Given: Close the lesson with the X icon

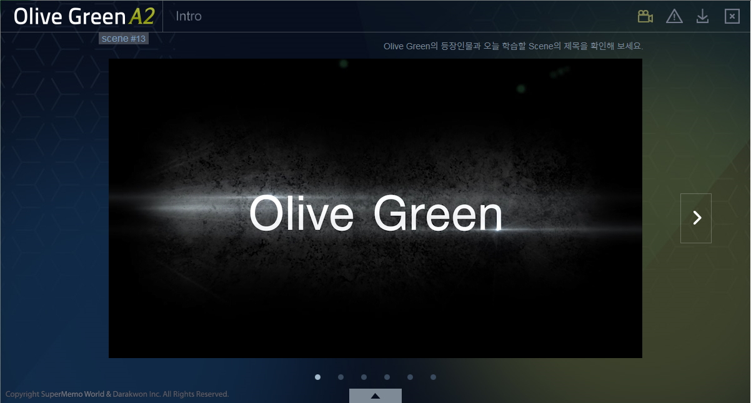Looking at the screenshot, I should (x=732, y=17).
